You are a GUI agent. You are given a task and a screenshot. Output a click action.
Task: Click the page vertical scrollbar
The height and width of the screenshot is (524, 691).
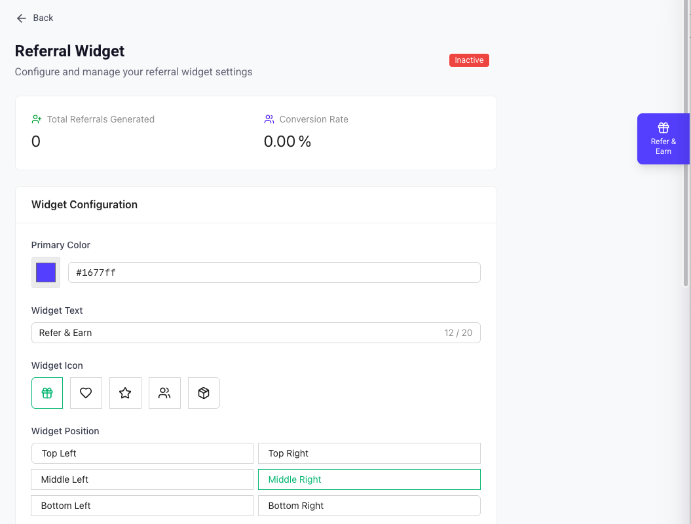686,143
